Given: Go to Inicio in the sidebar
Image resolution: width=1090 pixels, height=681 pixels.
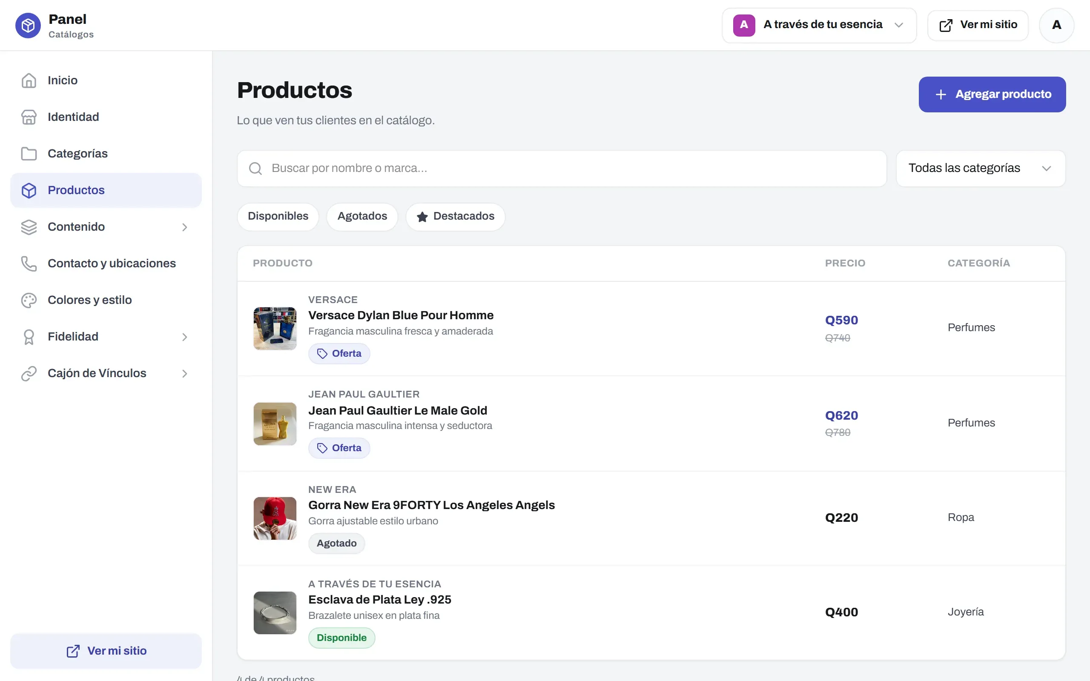Looking at the screenshot, I should [106, 80].
